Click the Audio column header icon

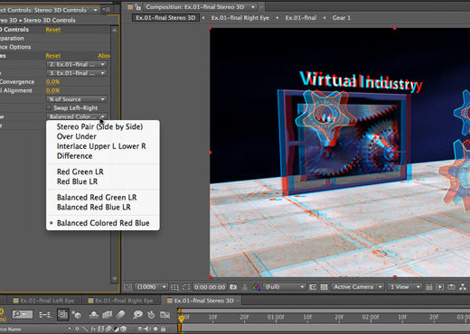(x=147, y=329)
